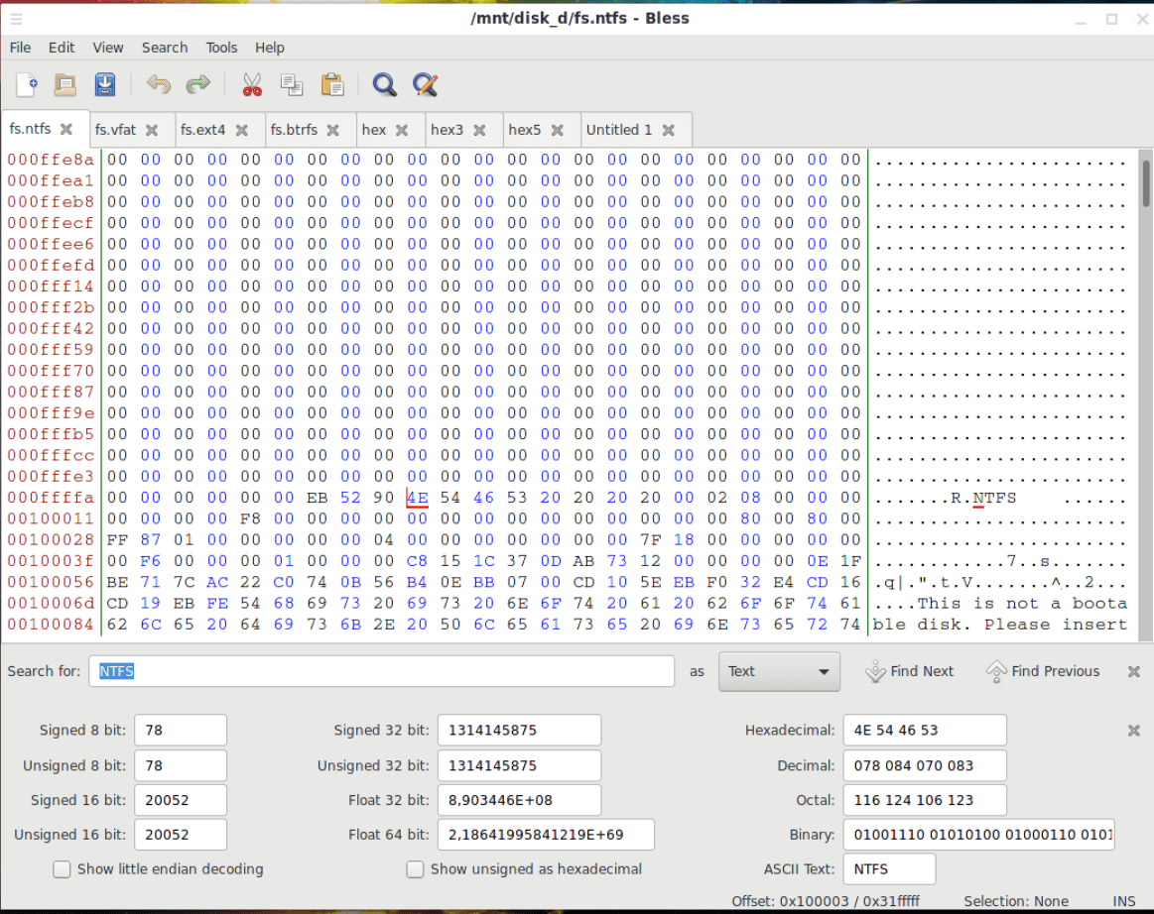Image resolution: width=1154 pixels, height=914 pixels.
Task: Click the Octal field showing 116 124 106 123
Action: (925, 800)
